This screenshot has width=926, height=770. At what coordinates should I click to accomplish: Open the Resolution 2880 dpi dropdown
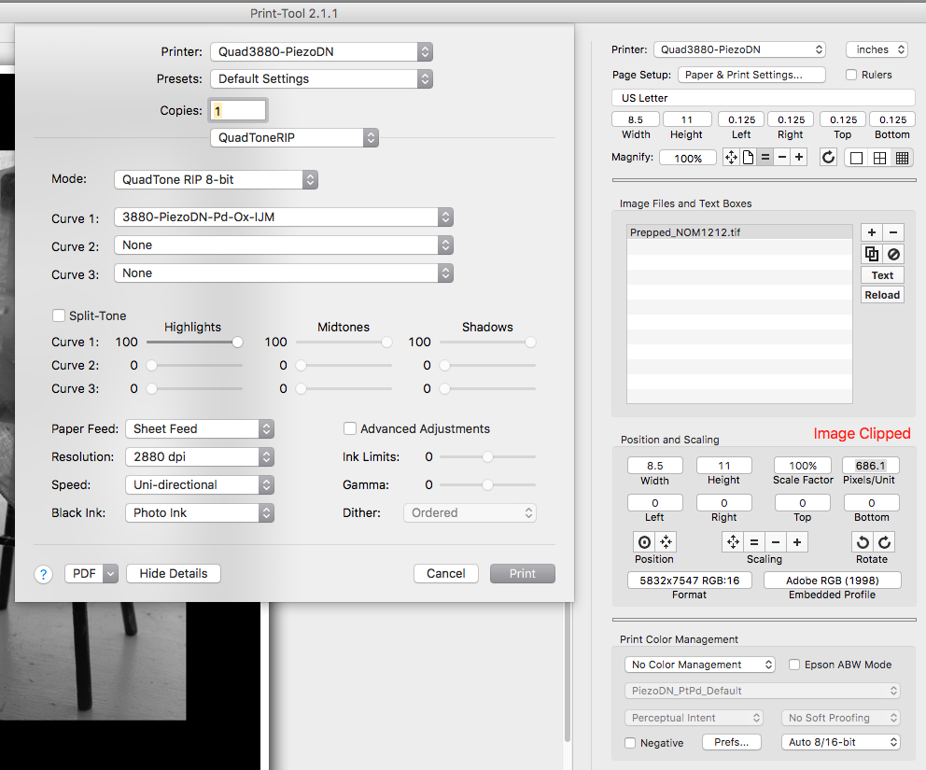(x=199, y=457)
